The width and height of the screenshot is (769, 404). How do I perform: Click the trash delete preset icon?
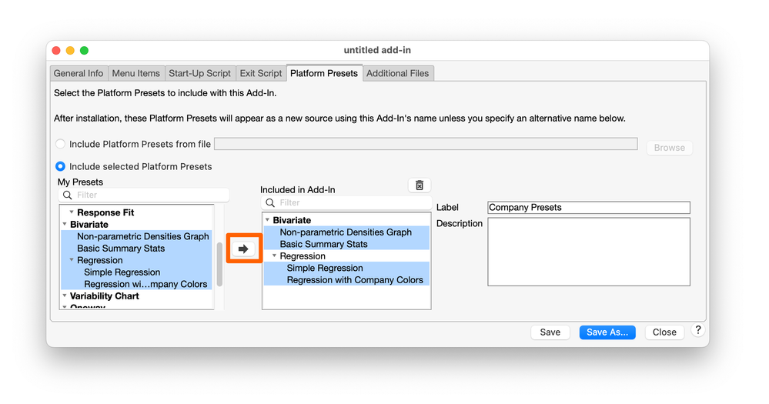[420, 185]
